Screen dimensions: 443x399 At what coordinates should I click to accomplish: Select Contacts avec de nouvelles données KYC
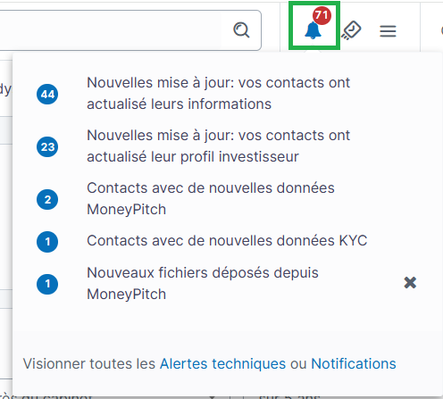[x=227, y=241]
